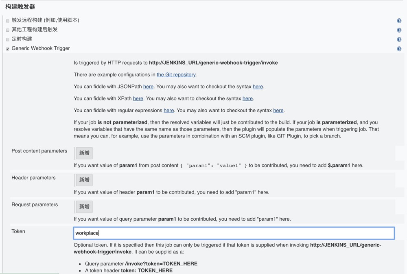Open help icon for 定时构建
Screen dimensions: 407x274
399,39
